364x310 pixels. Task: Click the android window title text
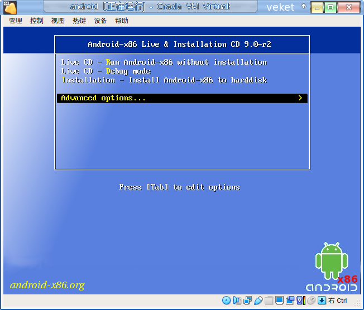pyautogui.click(x=150, y=7)
